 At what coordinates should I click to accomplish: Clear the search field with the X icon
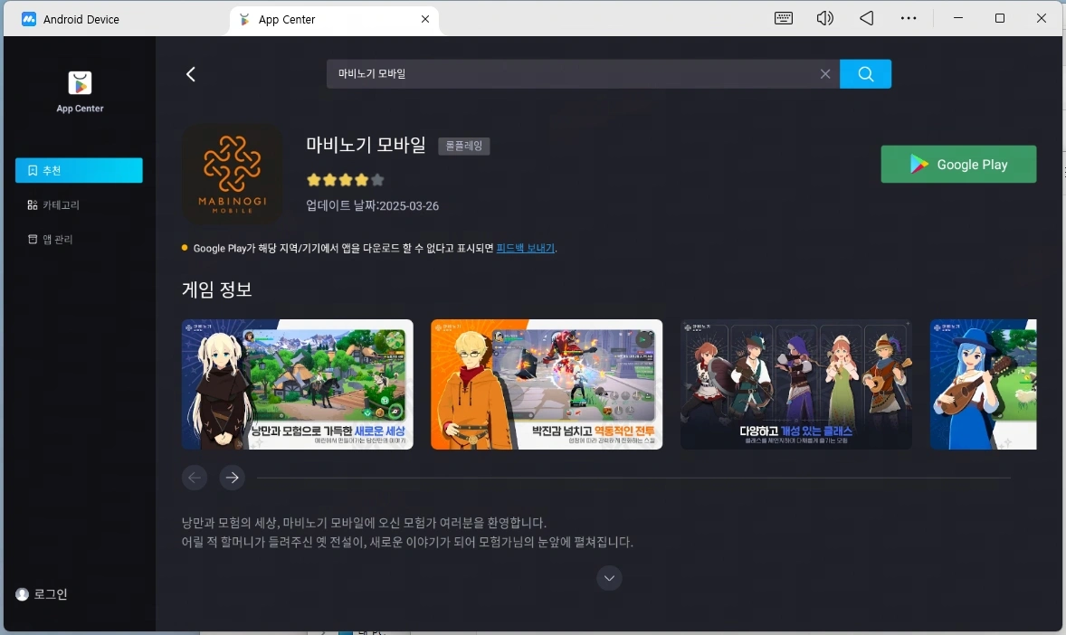click(824, 73)
